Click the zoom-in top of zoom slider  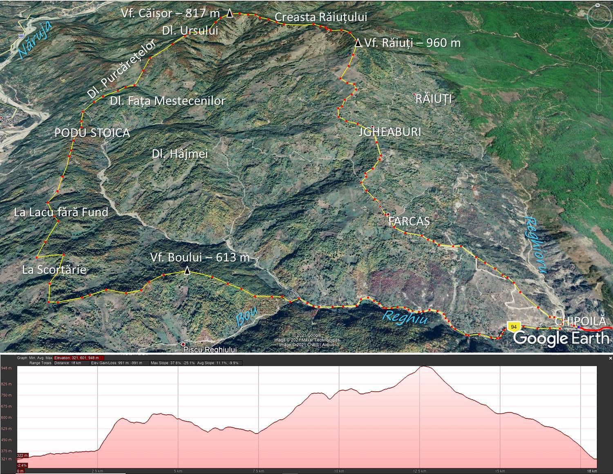coord(600,69)
